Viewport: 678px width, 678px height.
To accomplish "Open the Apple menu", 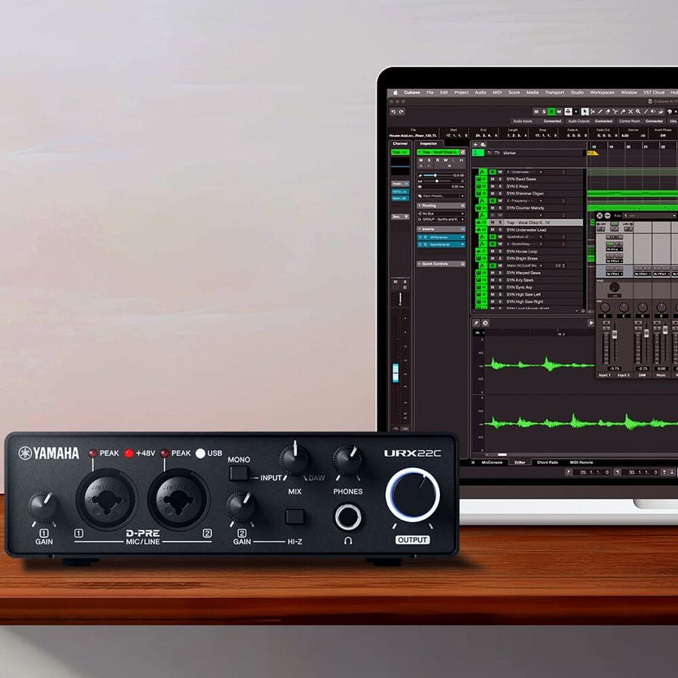I will [395, 93].
